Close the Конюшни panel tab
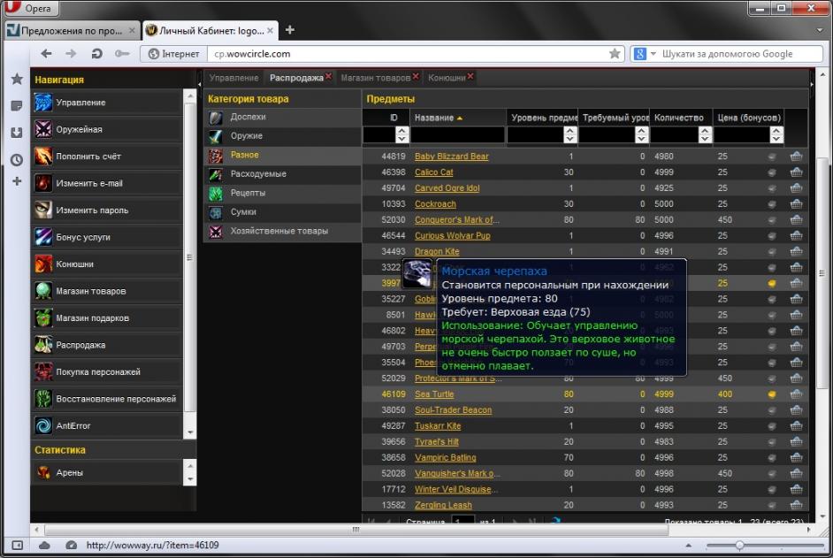Screen dimensions: 833x558 [x=470, y=77]
